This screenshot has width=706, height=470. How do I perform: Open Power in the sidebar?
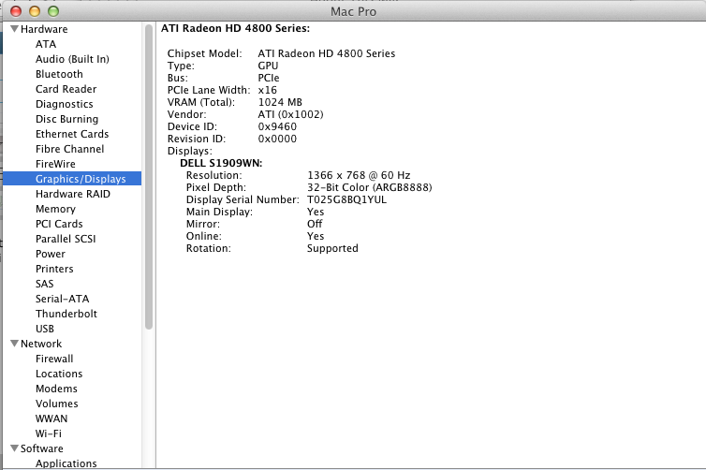coord(51,254)
